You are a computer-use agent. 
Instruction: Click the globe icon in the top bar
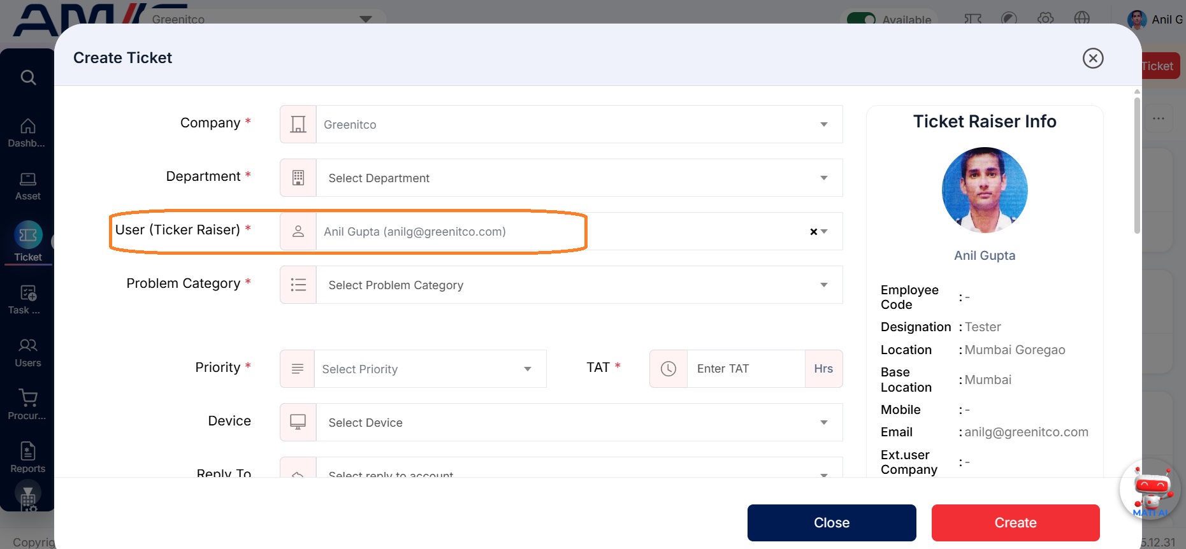(1081, 18)
